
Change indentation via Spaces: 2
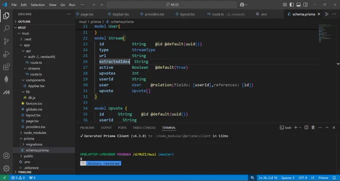point(287,177)
